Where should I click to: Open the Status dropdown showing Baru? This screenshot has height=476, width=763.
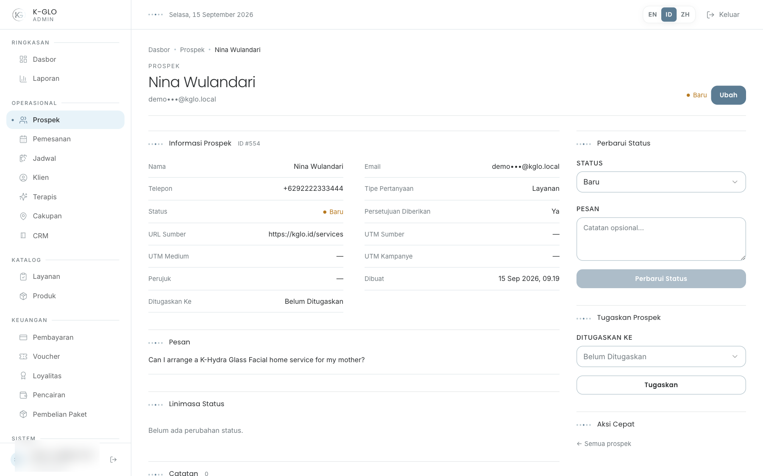[661, 182]
